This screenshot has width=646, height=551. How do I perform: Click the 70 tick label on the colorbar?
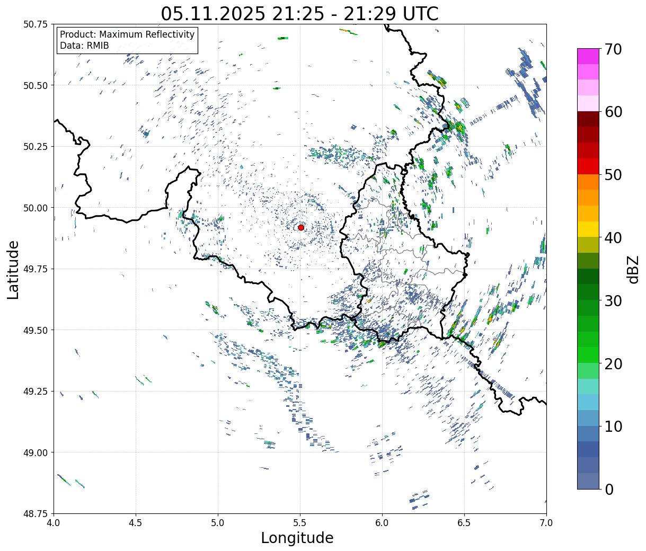(x=613, y=49)
